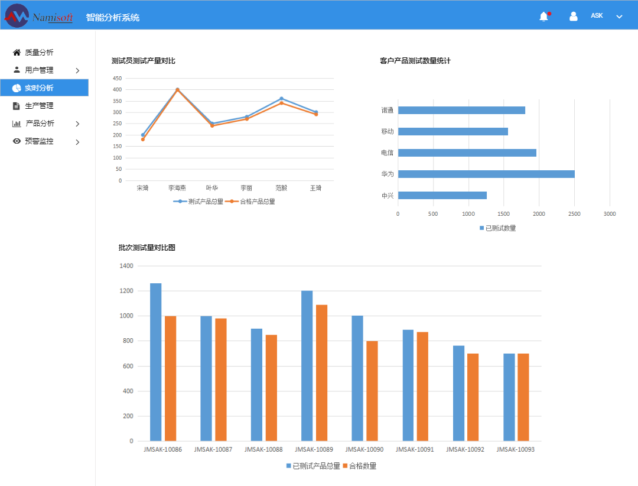
Task: Click the blue 已测试数量 legend swatch
Action: coord(481,228)
